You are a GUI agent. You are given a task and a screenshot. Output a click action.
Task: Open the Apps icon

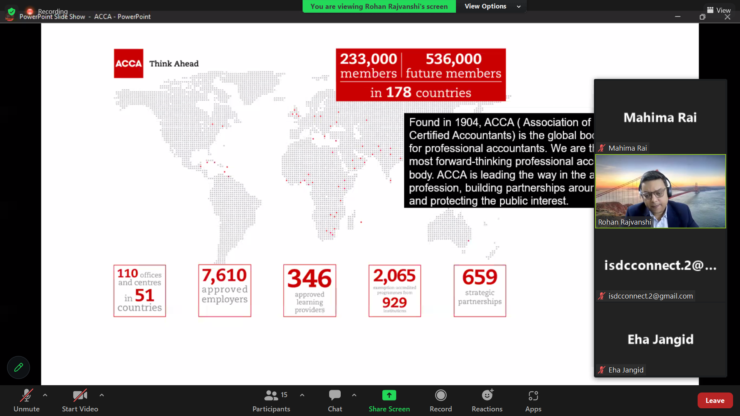[533, 396]
